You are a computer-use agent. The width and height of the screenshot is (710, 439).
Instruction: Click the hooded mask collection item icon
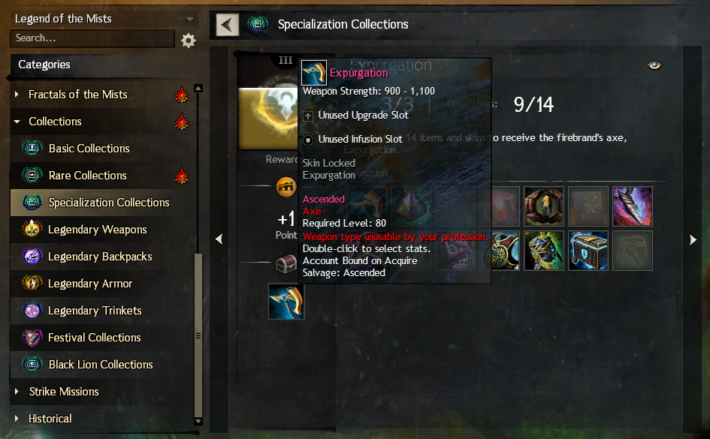[544, 206]
